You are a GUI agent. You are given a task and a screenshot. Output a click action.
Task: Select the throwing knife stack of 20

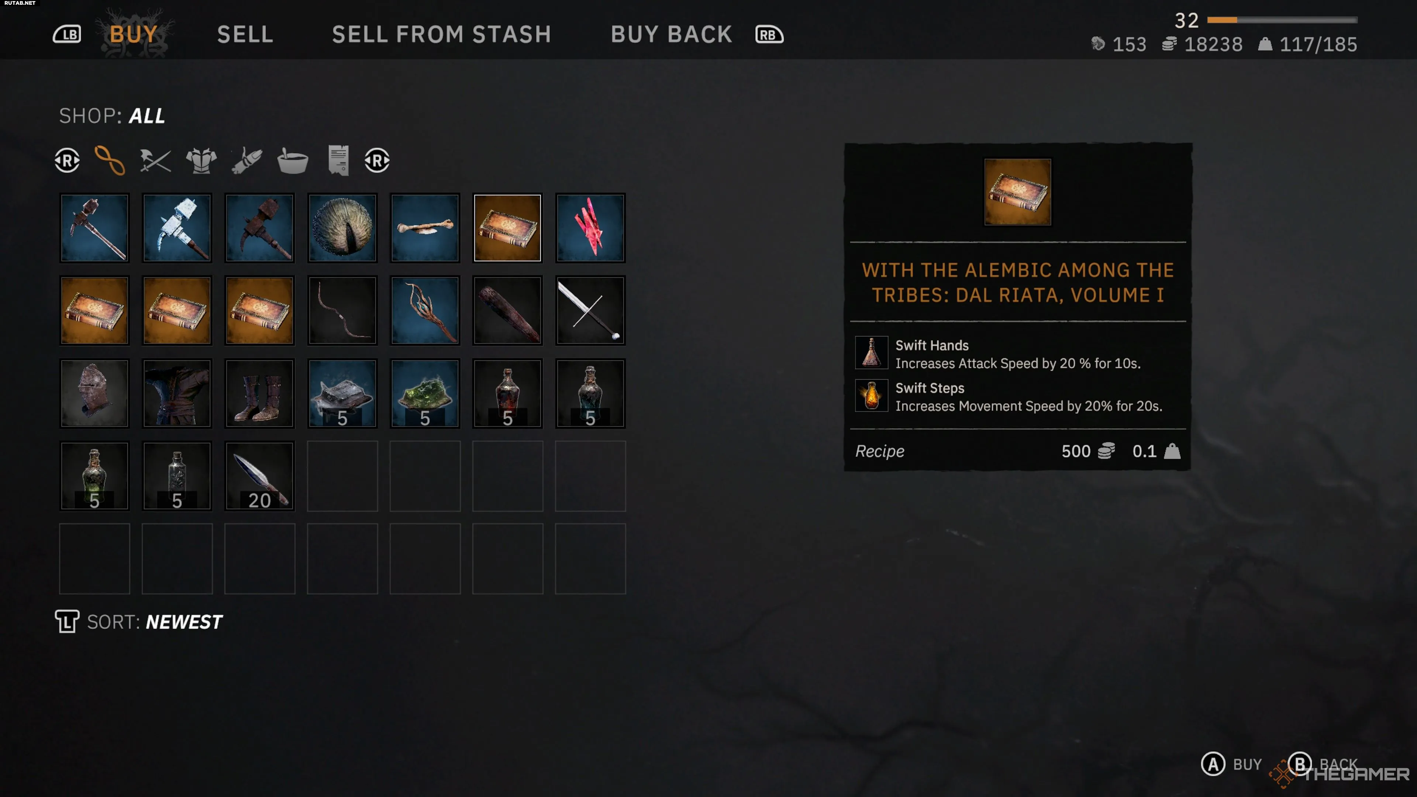point(260,476)
